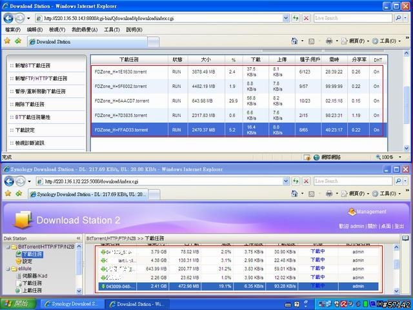
Task: Open 編輯(E) menu
Action: point(34,30)
